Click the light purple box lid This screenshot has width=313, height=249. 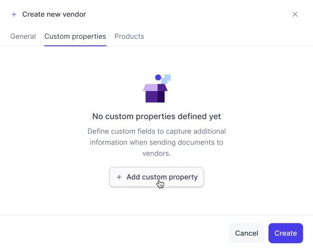[x=150, y=88]
